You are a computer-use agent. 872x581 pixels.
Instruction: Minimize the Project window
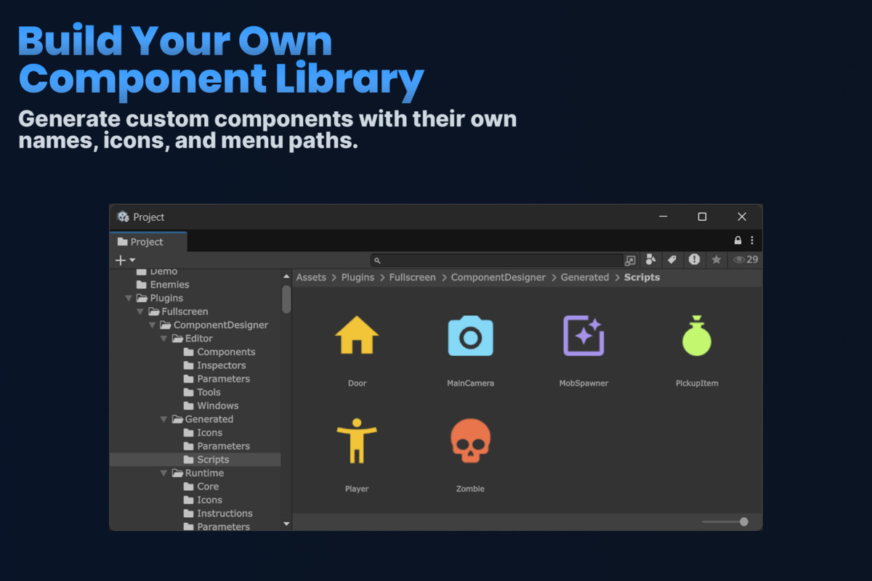click(663, 216)
